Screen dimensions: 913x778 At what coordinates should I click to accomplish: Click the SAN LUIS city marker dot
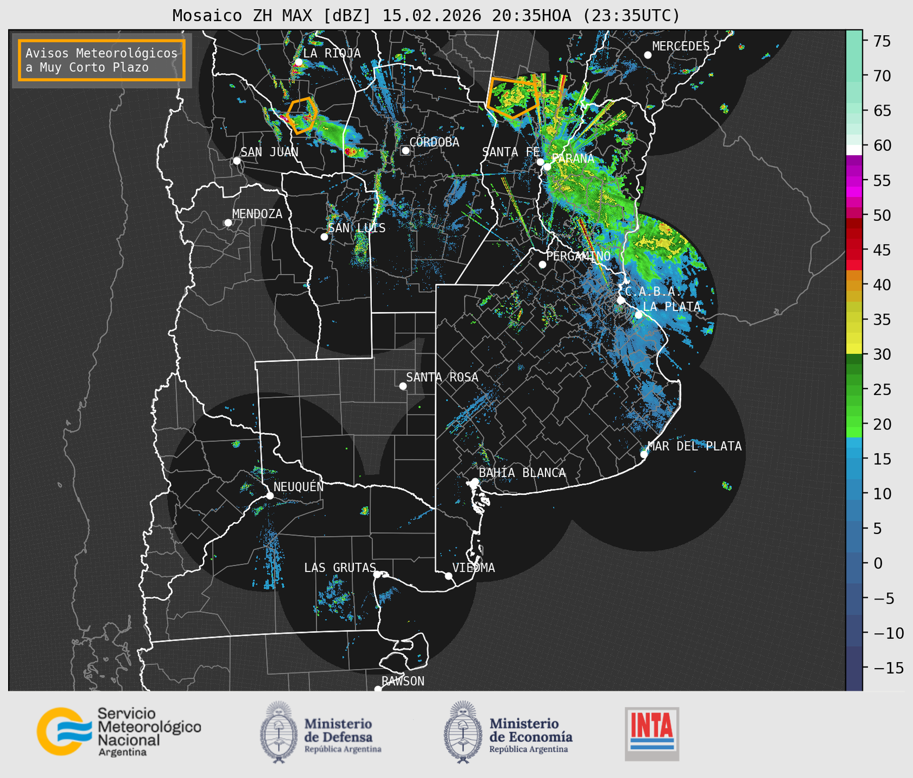pos(324,237)
